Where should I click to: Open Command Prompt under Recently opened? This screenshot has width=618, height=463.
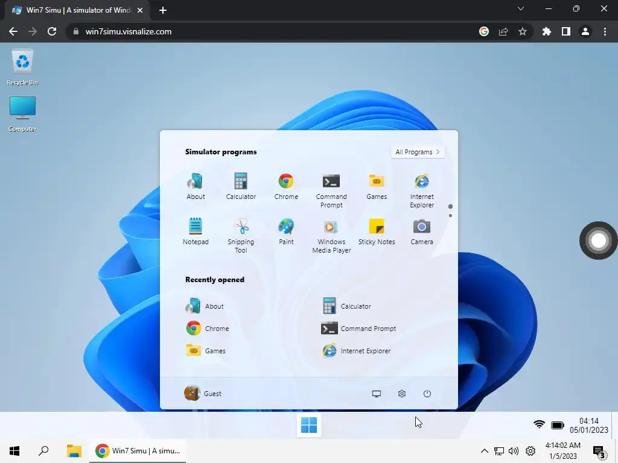pyautogui.click(x=358, y=329)
